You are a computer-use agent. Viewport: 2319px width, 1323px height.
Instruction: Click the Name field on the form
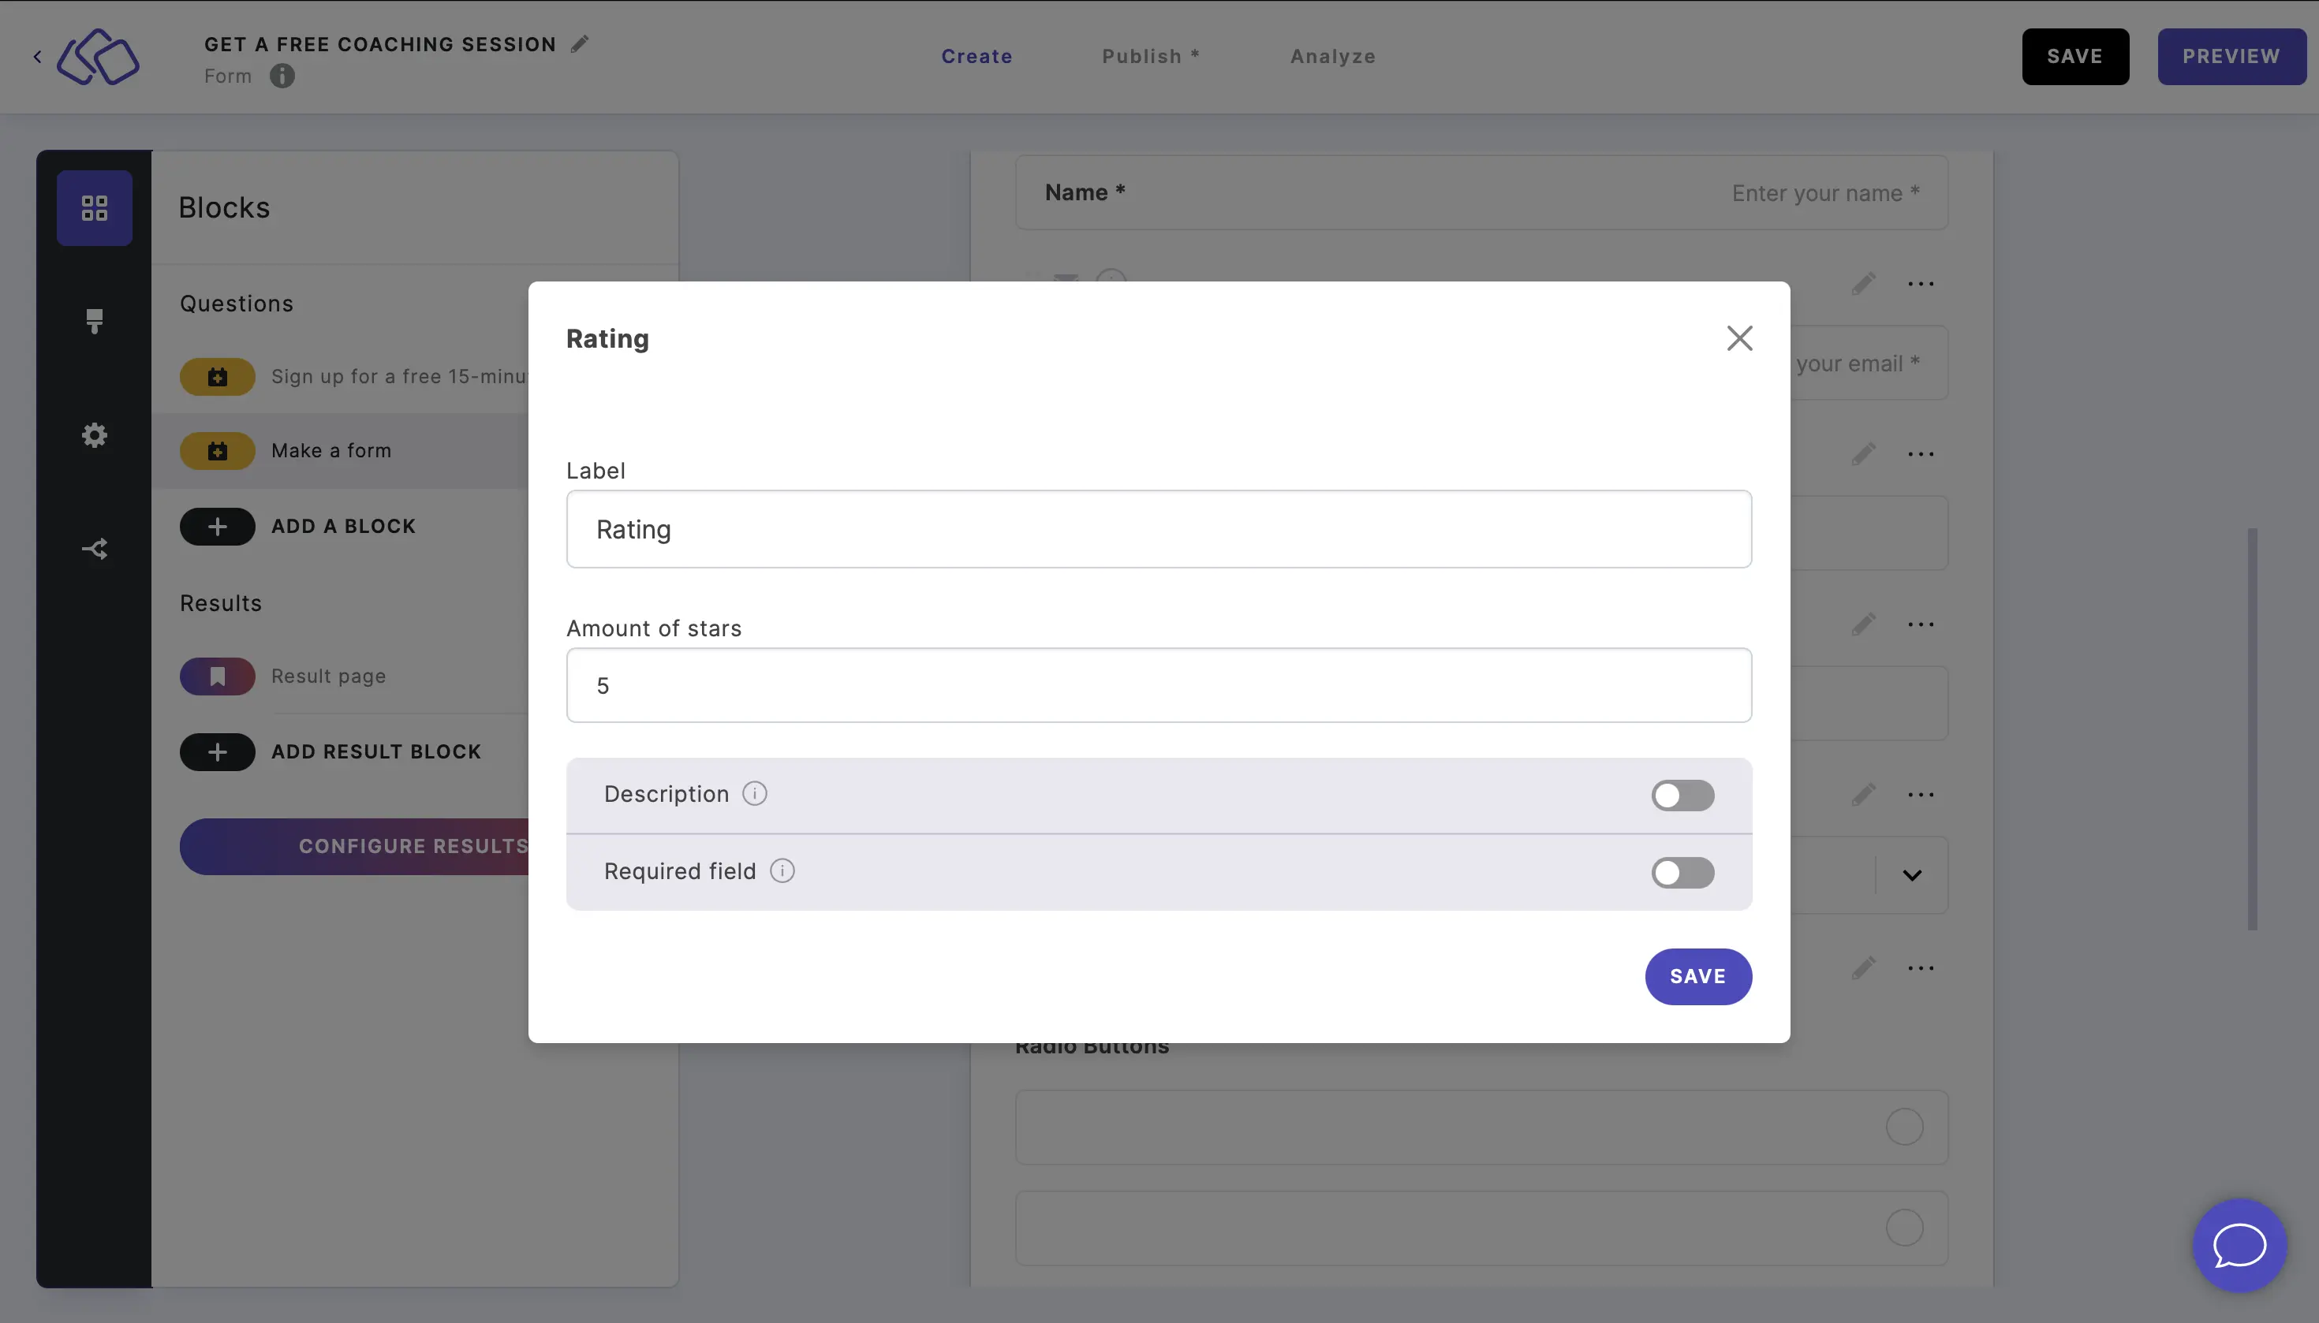tap(1481, 192)
